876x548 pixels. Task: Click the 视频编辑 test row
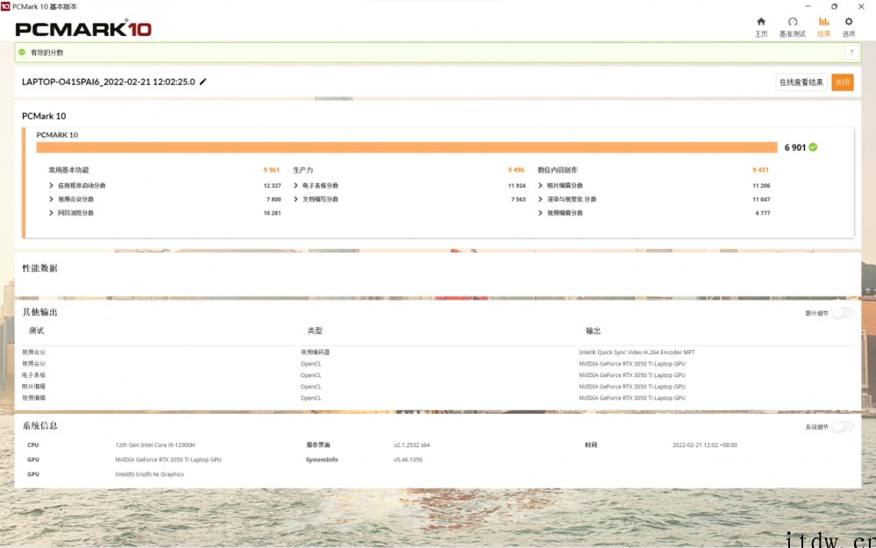tap(33, 398)
